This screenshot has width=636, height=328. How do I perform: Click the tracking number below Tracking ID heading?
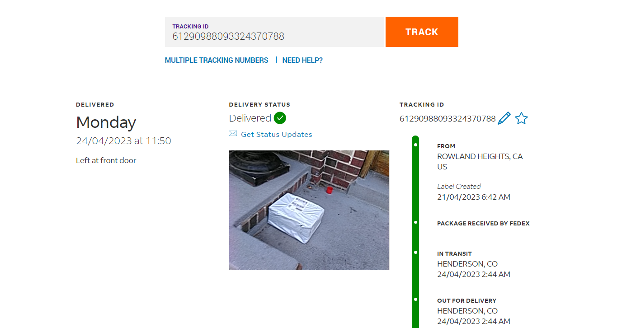point(448,119)
